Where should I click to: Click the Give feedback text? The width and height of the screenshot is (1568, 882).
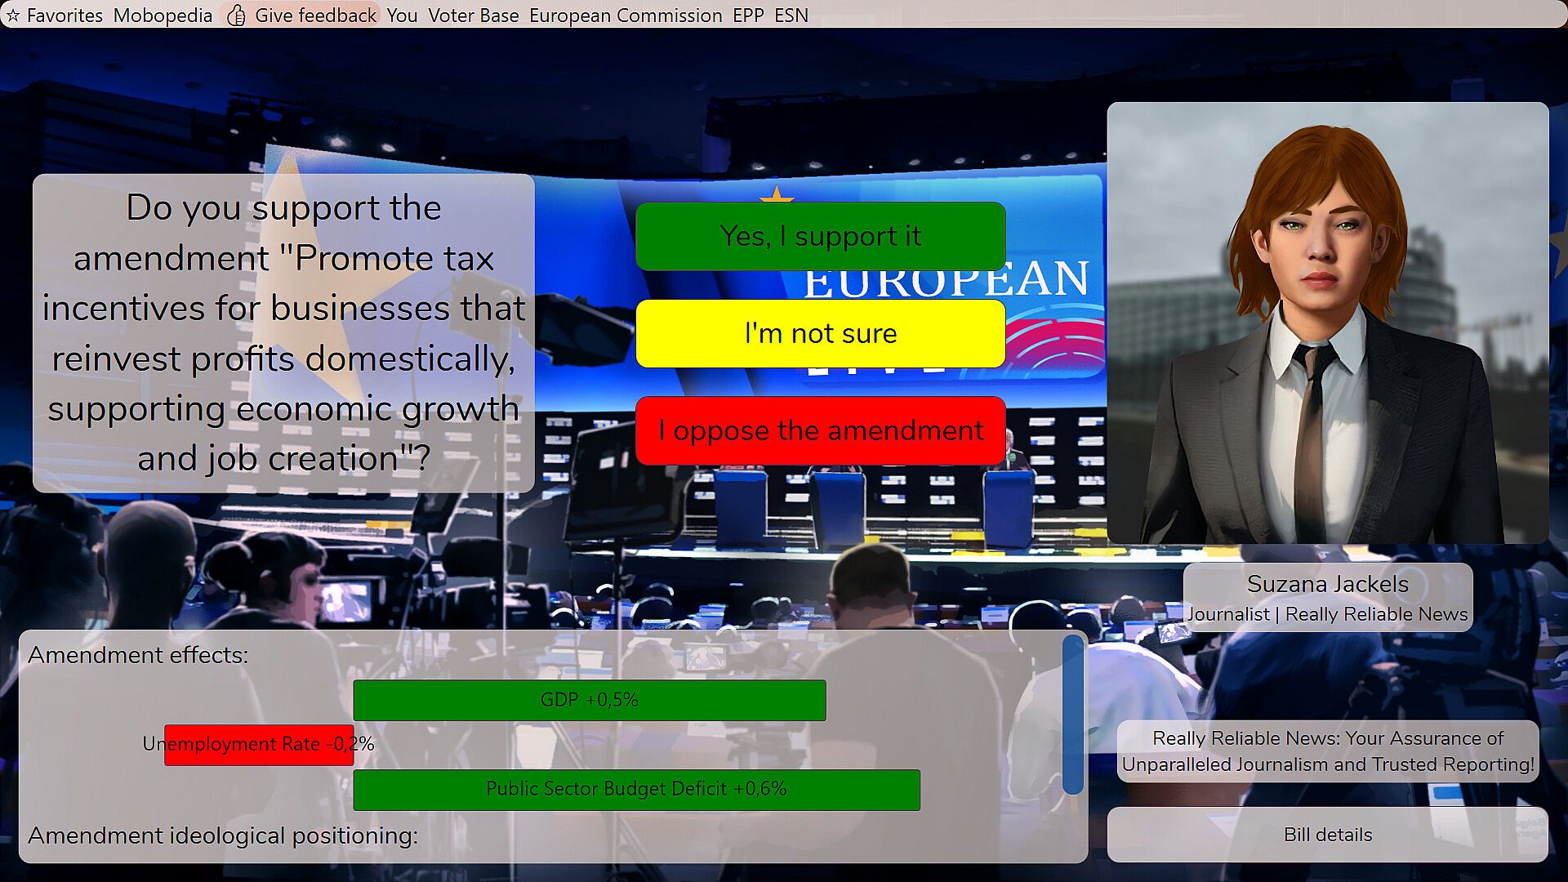(315, 16)
